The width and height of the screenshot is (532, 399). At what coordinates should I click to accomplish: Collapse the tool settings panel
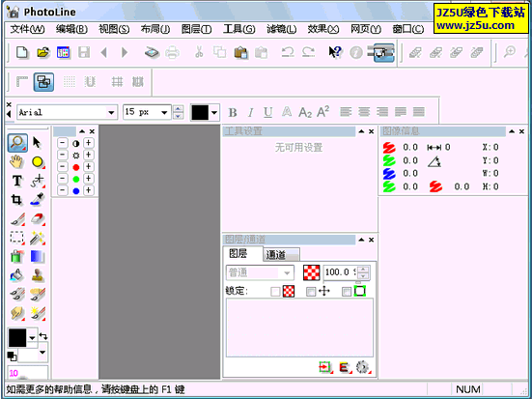pyautogui.click(x=362, y=131)
